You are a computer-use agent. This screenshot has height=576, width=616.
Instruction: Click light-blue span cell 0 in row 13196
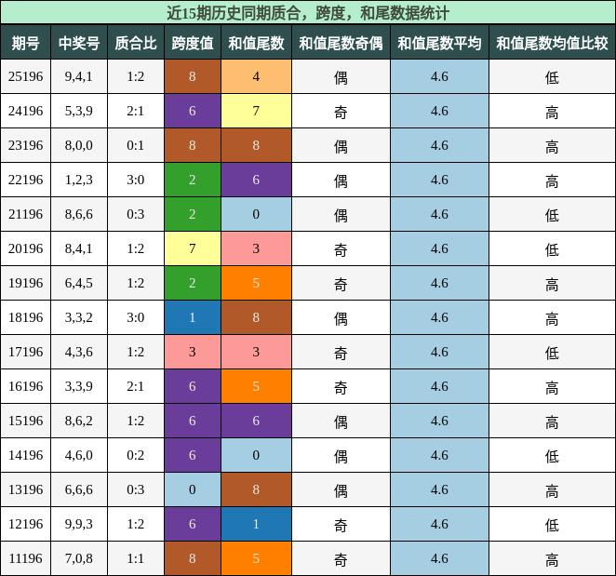tap(192, 489)
